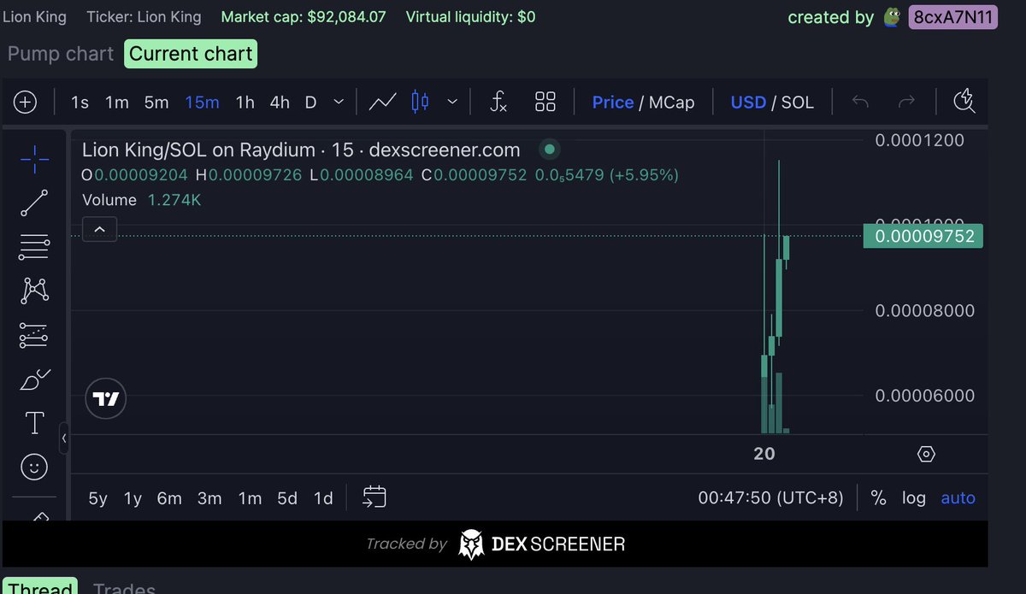Set the interval to 4h

pyautogui.click(x=280, y=103)
